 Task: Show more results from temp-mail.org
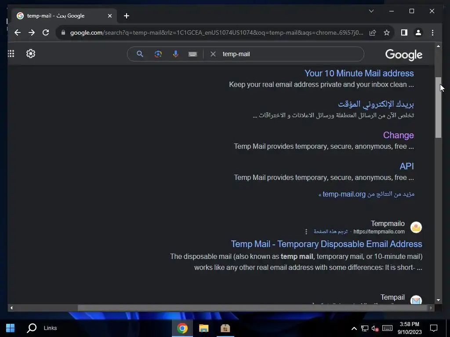366,194
